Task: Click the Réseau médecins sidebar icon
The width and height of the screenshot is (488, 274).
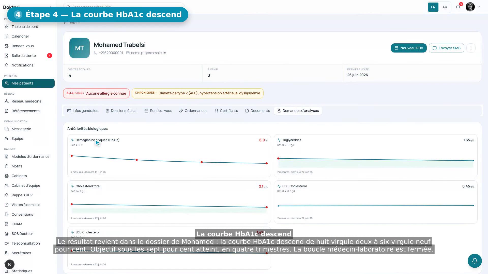Action: [x=7, y=101]
